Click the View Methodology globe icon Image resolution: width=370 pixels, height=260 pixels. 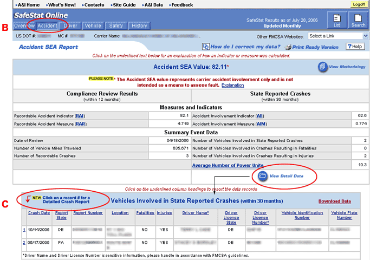click(x=322, y=67)
